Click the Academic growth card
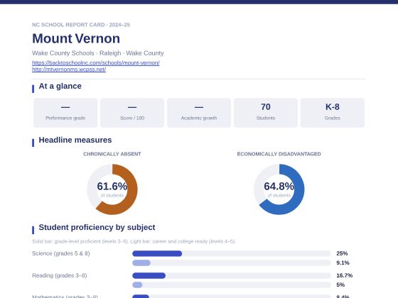The height and width of the screenshot is (298, 398). [199, 113]
